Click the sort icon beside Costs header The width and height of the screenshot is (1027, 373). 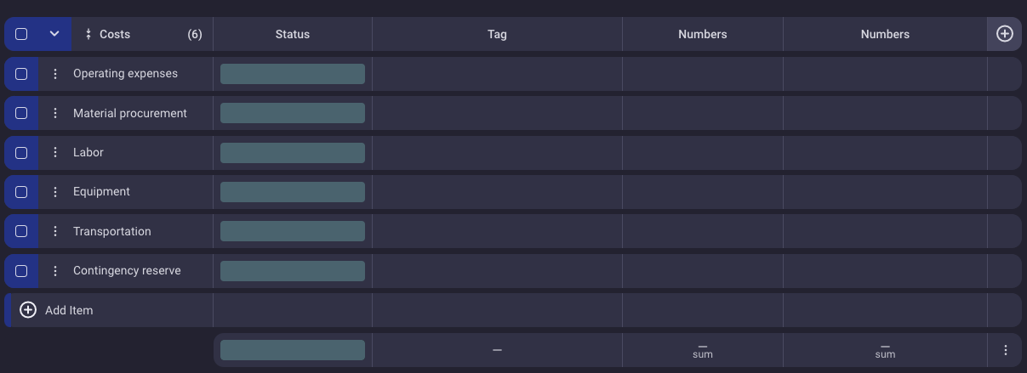(x=88, y=35)
